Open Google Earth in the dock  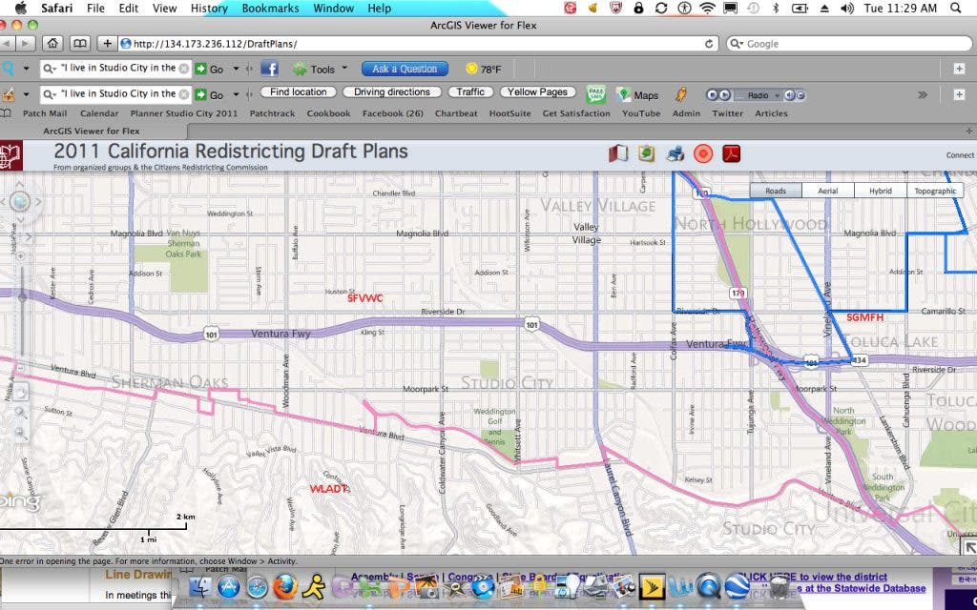738,586
